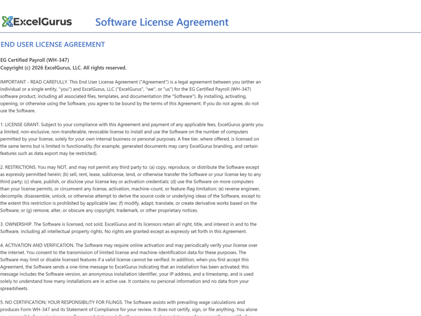Click the ExcelGurus logo
421x316 pixels.
pos(37,22)
